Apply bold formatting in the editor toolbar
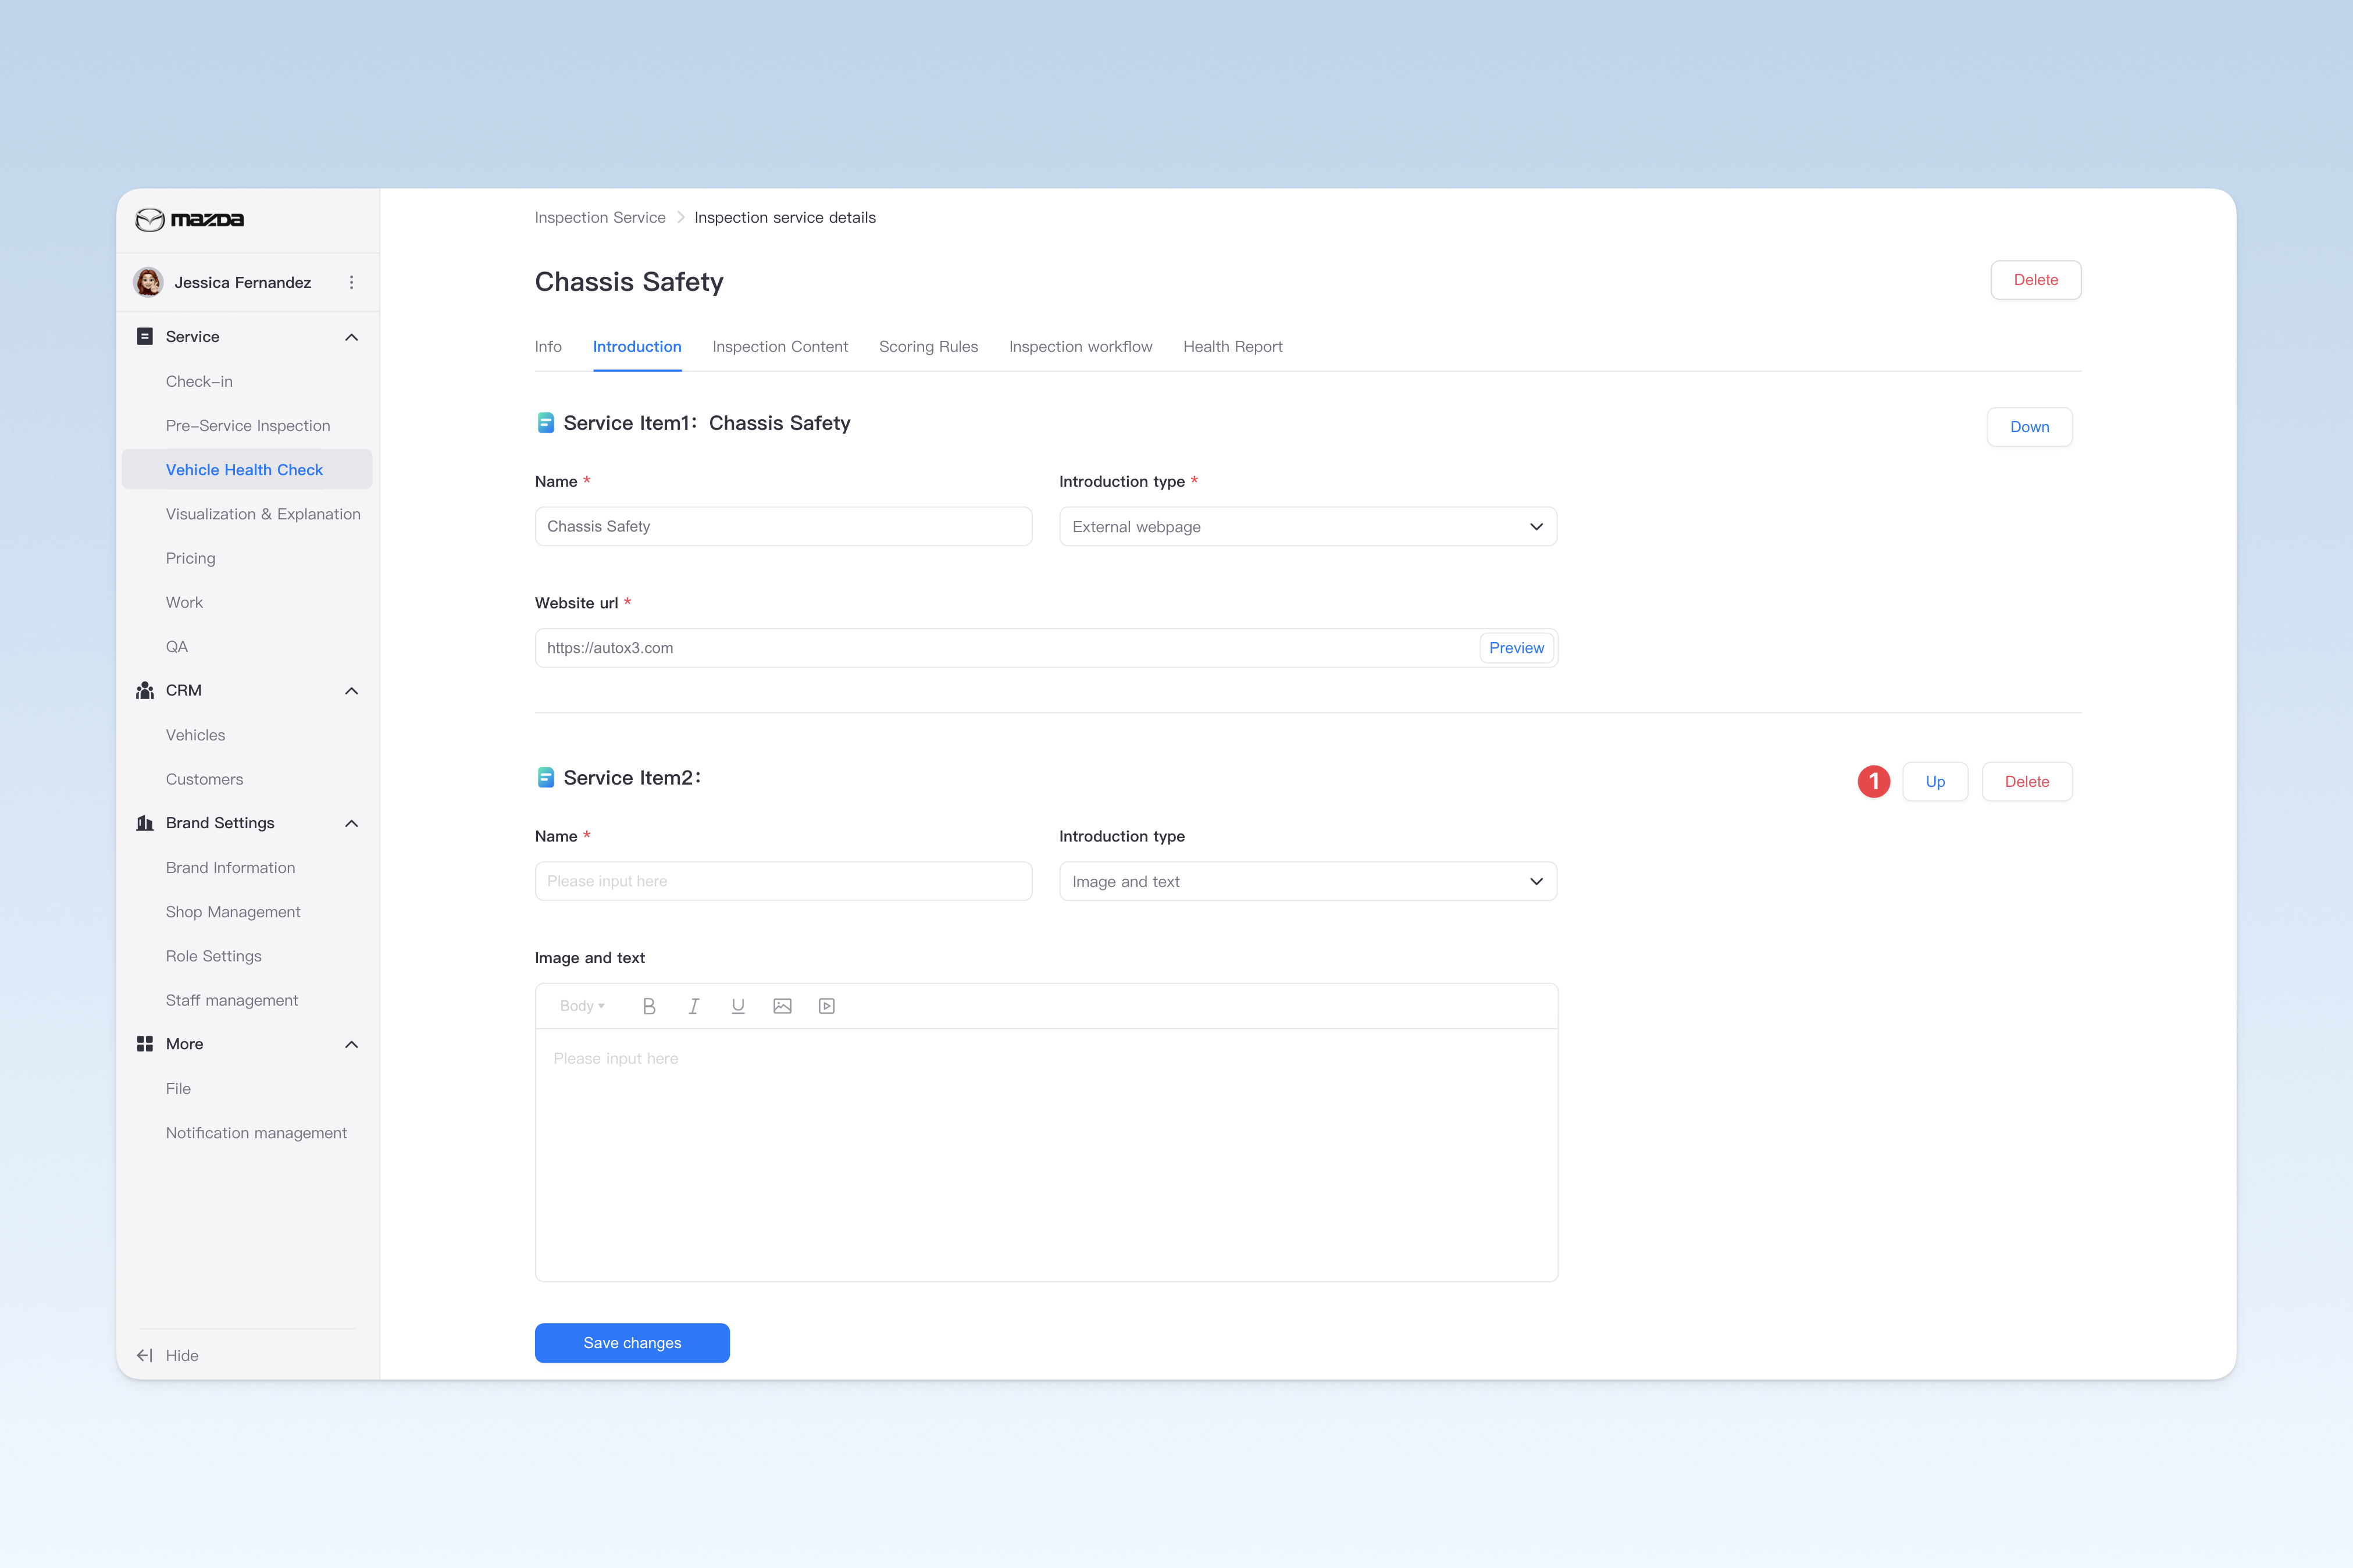This screenshot has height=1568, width=2353. (649, 1006)
